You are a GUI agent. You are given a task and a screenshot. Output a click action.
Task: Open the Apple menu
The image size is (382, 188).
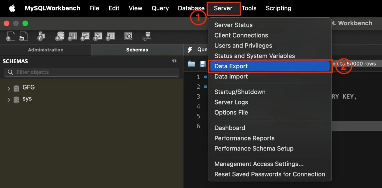coord(12,8)
